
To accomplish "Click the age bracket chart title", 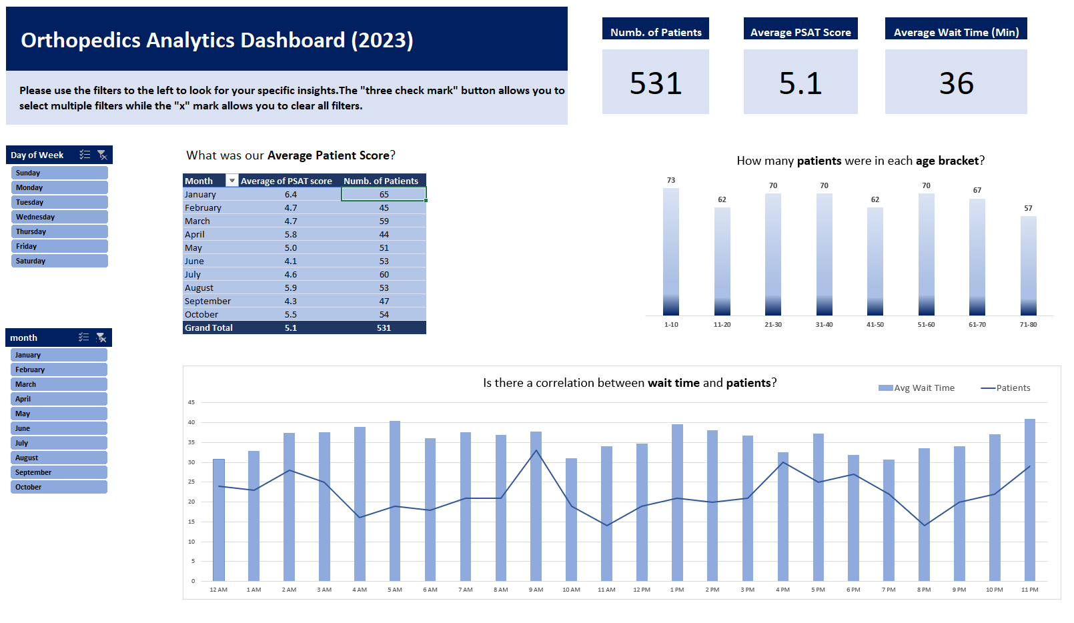I will (x=861, y=161).
